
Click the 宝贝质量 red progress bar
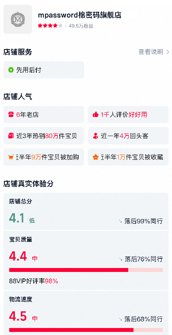click(x=86, y=270)
